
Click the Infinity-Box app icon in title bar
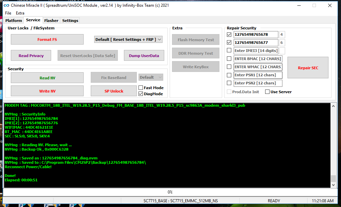6,5
